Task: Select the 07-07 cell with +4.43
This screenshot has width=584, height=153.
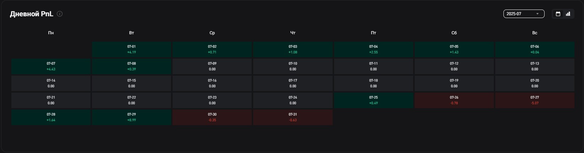Action: pos(51,66)
